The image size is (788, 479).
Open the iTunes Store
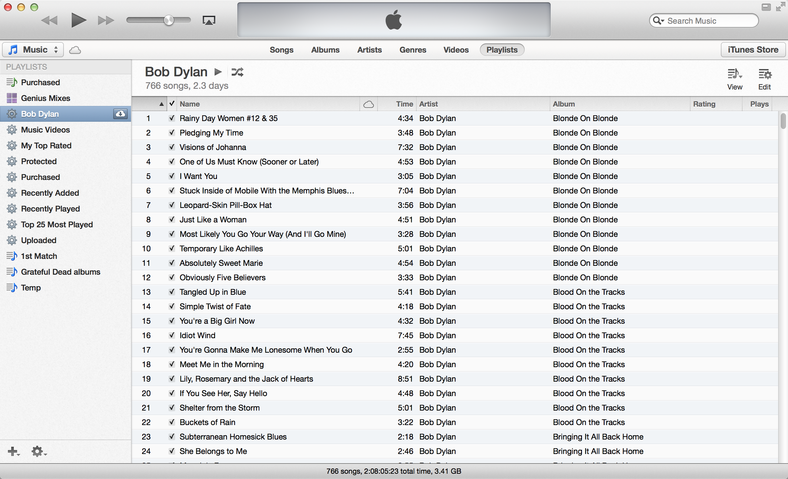coord(753,50)
